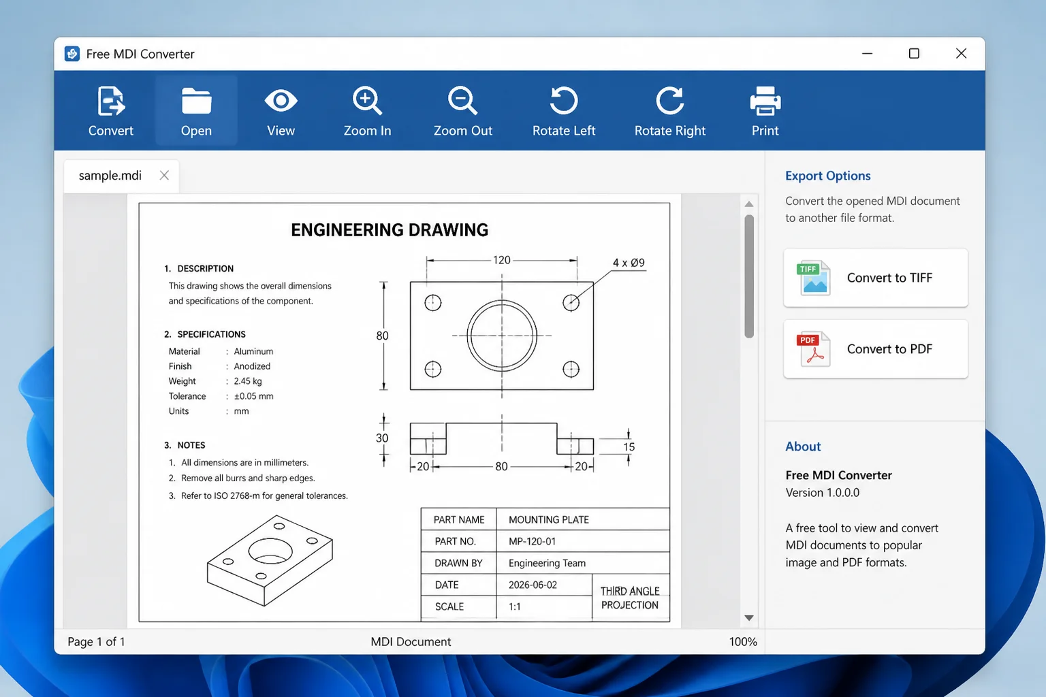Click the About heading
This screenshot has height=697, width=1046.
tap(803, 447)
